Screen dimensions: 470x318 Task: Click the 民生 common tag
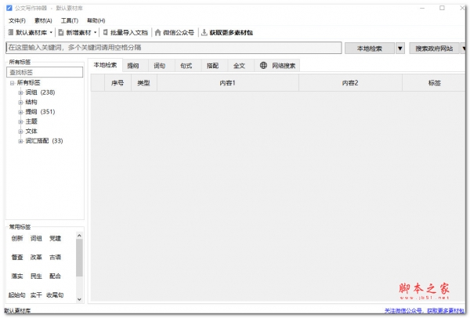(36, 276)
